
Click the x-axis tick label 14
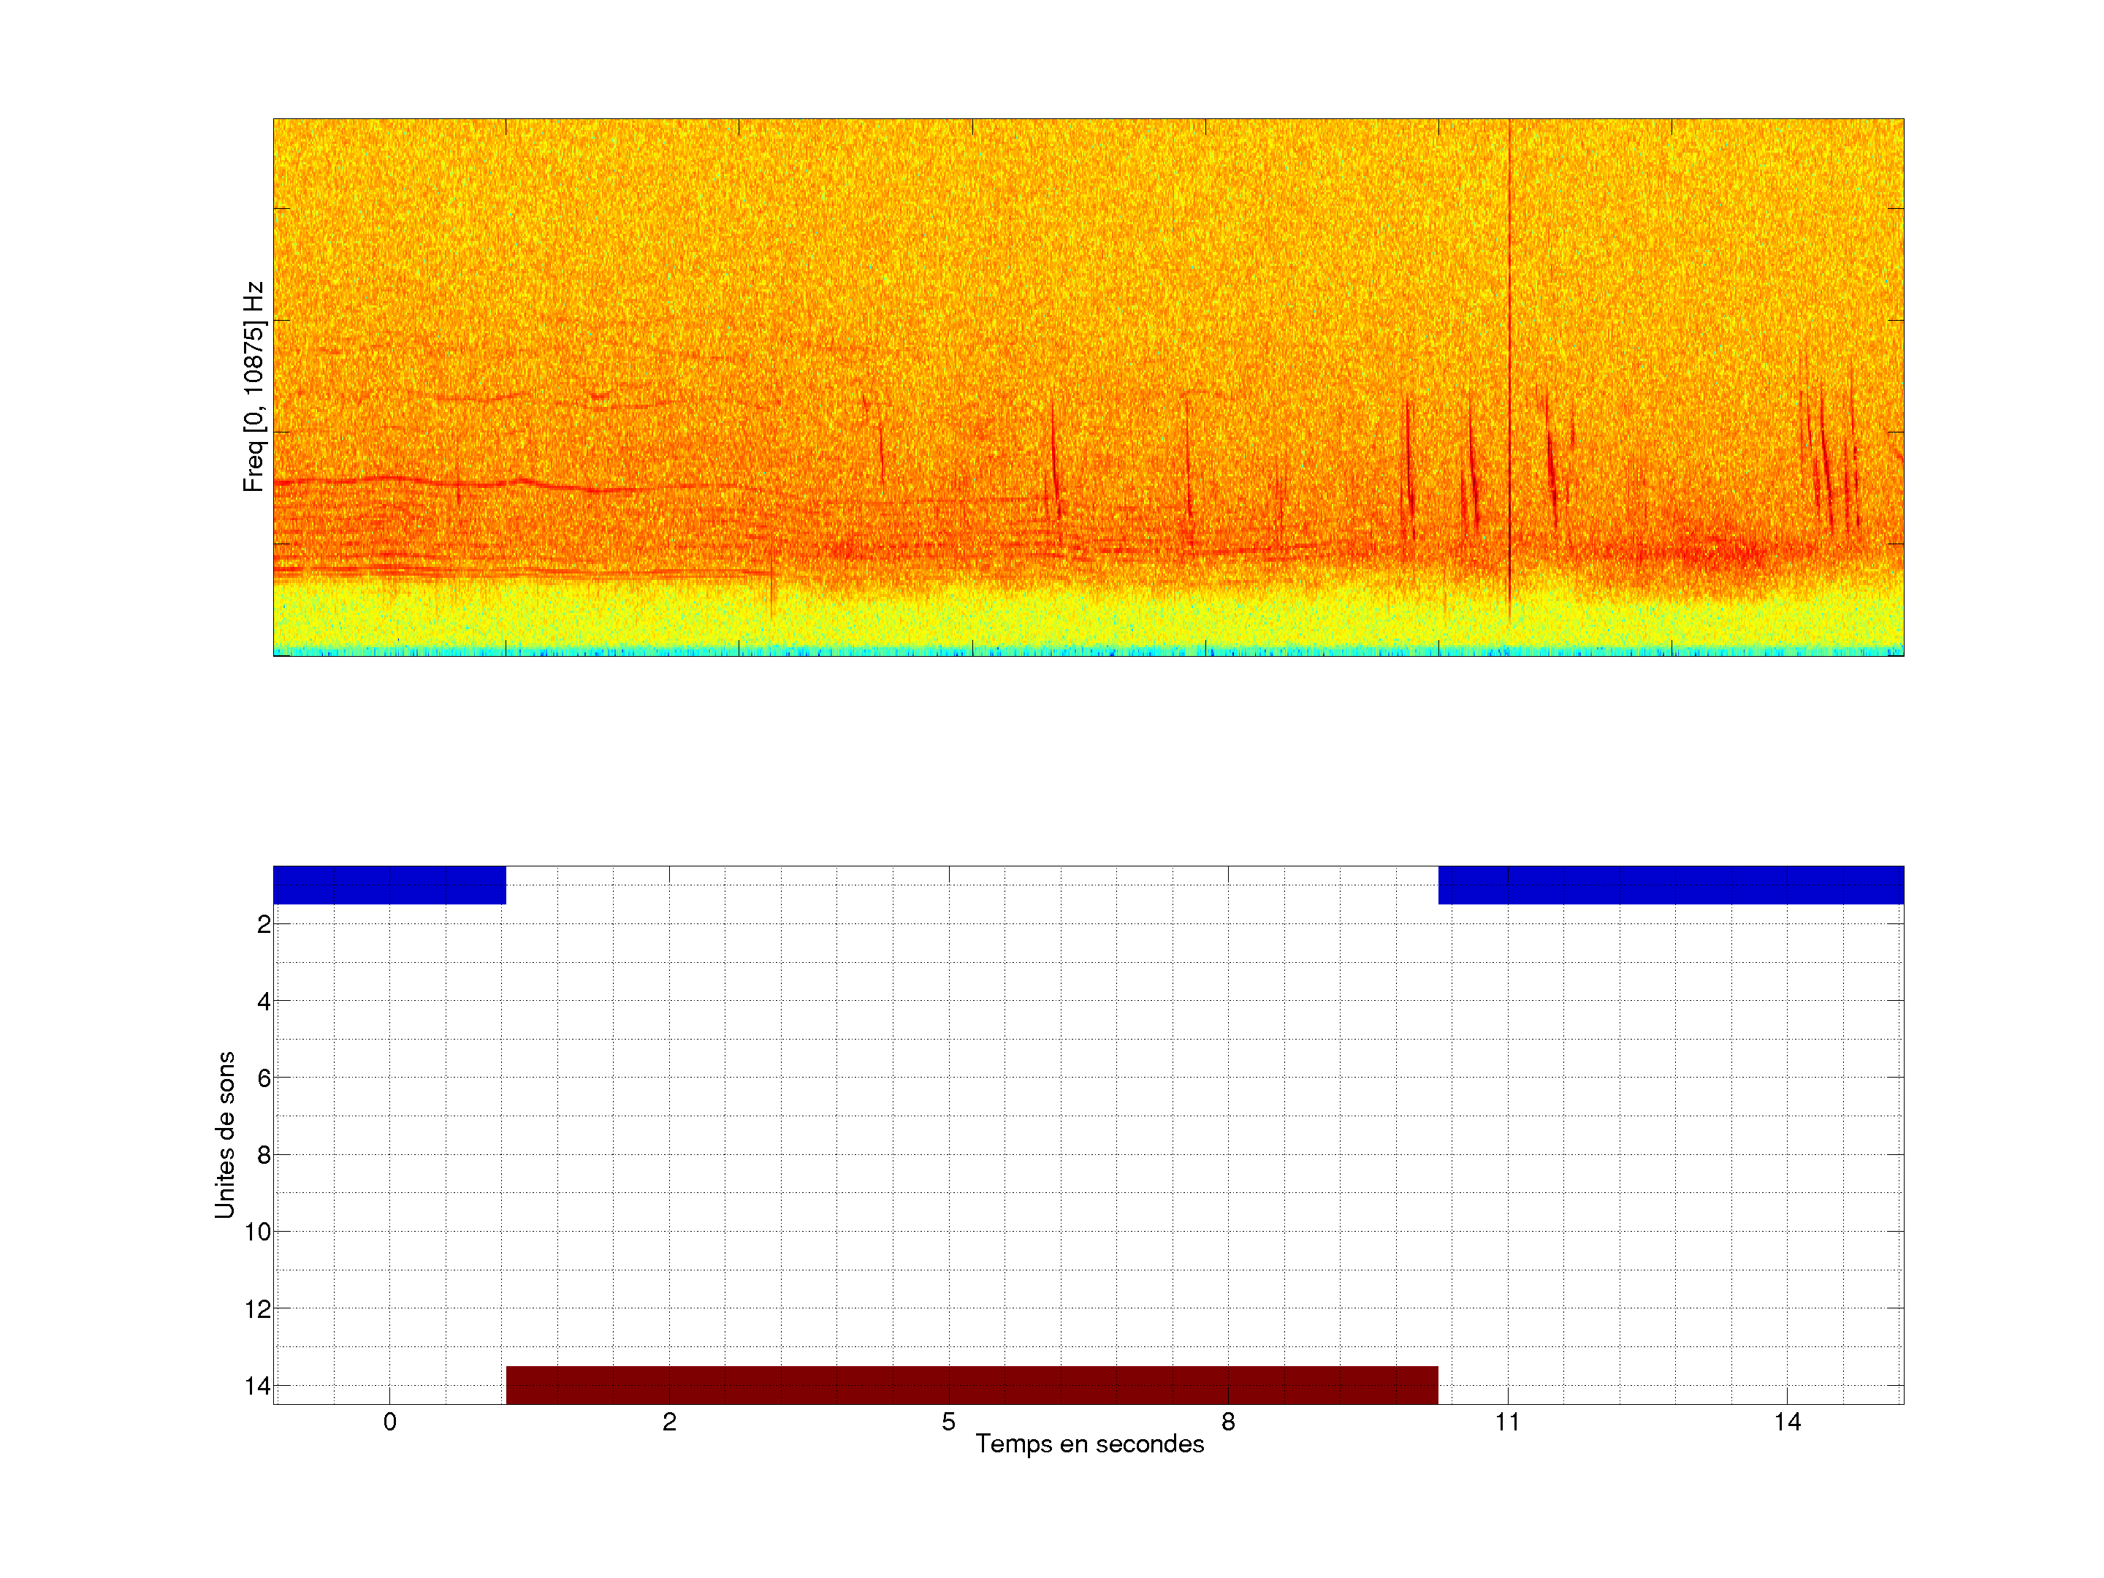pyautogui.click(x=1787, y=1422)
